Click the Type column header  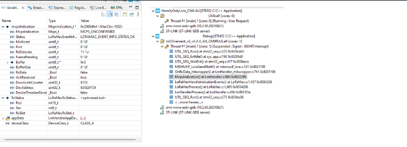click(x=63, y=21)
